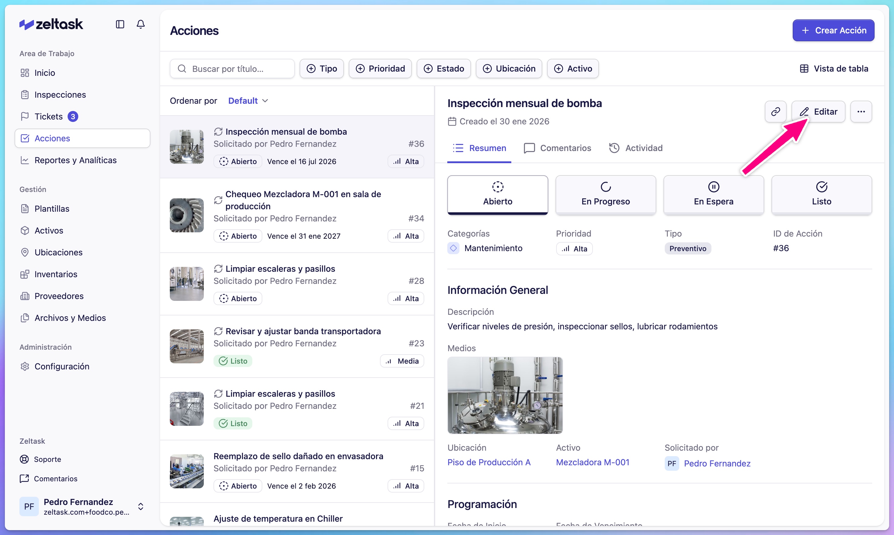Open the Piso de Producción A link
This screenshot has height=535, width=894.
click(489, 462)
